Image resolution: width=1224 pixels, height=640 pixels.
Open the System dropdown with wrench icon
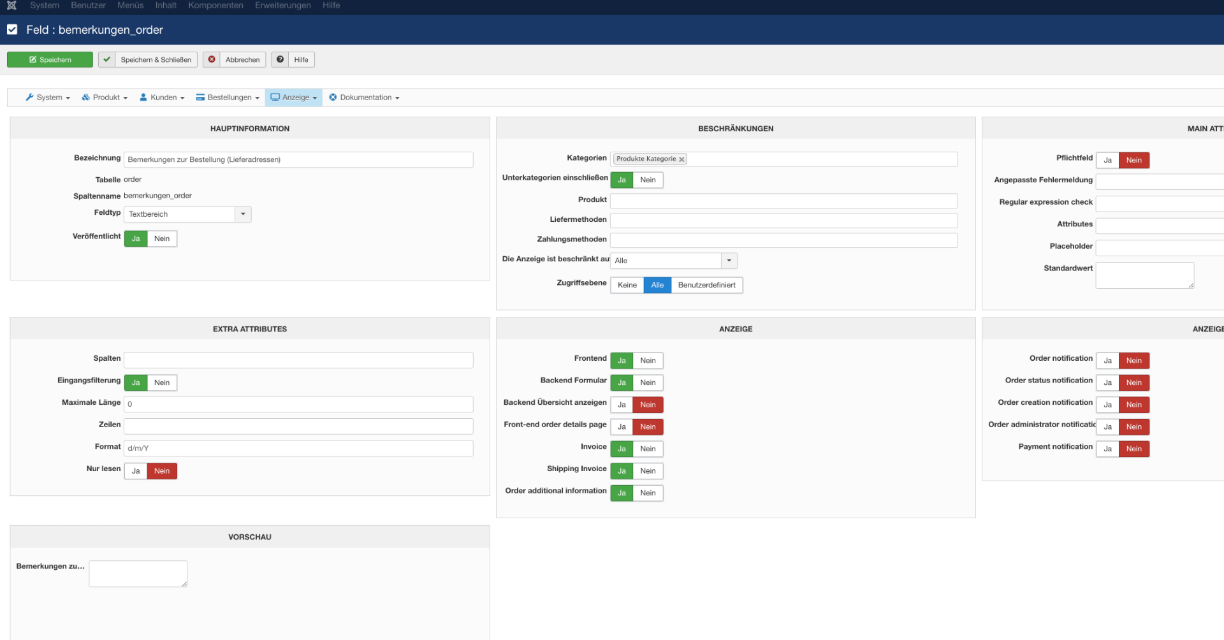tap(48, 98)
